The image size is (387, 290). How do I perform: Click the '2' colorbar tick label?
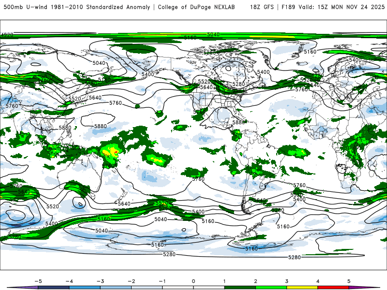(255, 281)
